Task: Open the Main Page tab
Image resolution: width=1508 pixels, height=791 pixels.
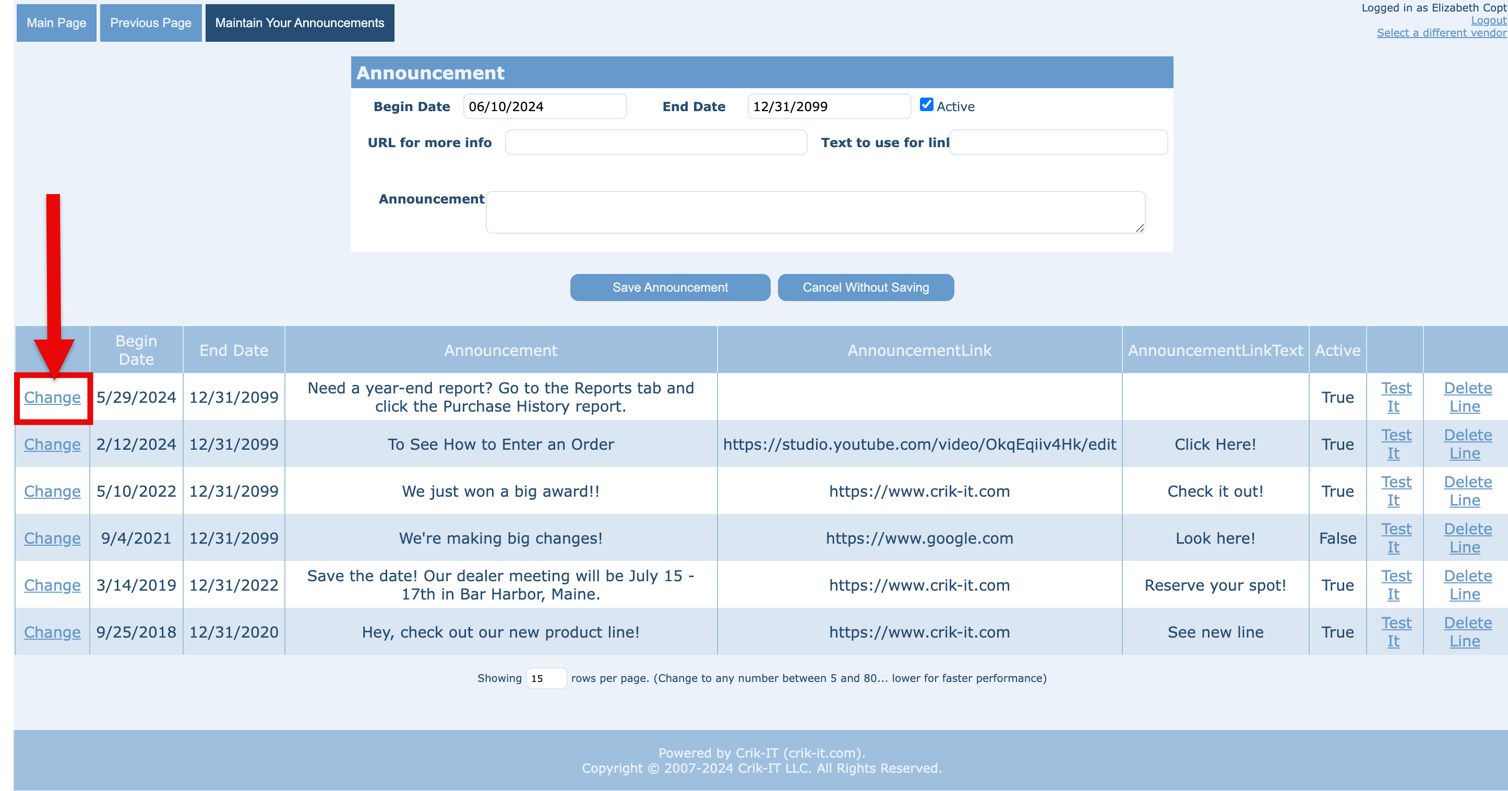Action: 56,23
